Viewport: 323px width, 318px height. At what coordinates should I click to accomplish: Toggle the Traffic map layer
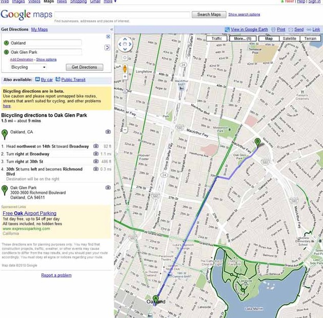[x=217, y=38]
